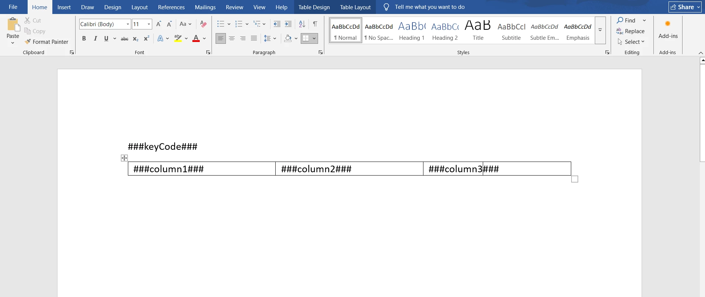The width and height of the screenshot is (705, 297).
Task: Go to the Mailings tab
Action: coord(205,7)
